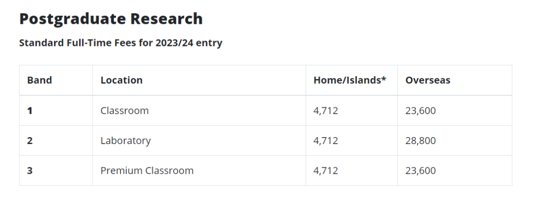Click the Classroom location cell

click(x=124, y=110)
